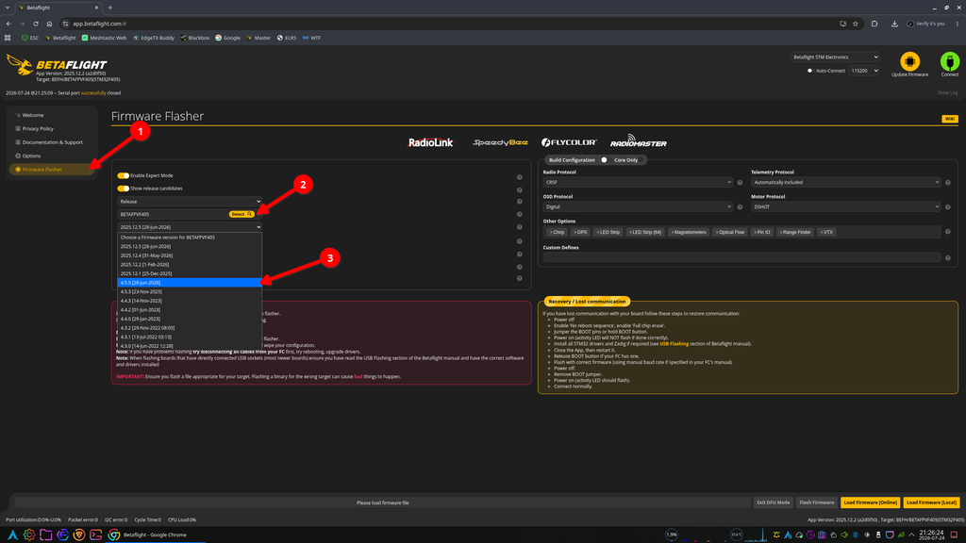Click the Other Options help icon
The width and height of the screenshot is (966, 543).
(x=947, y=232)
